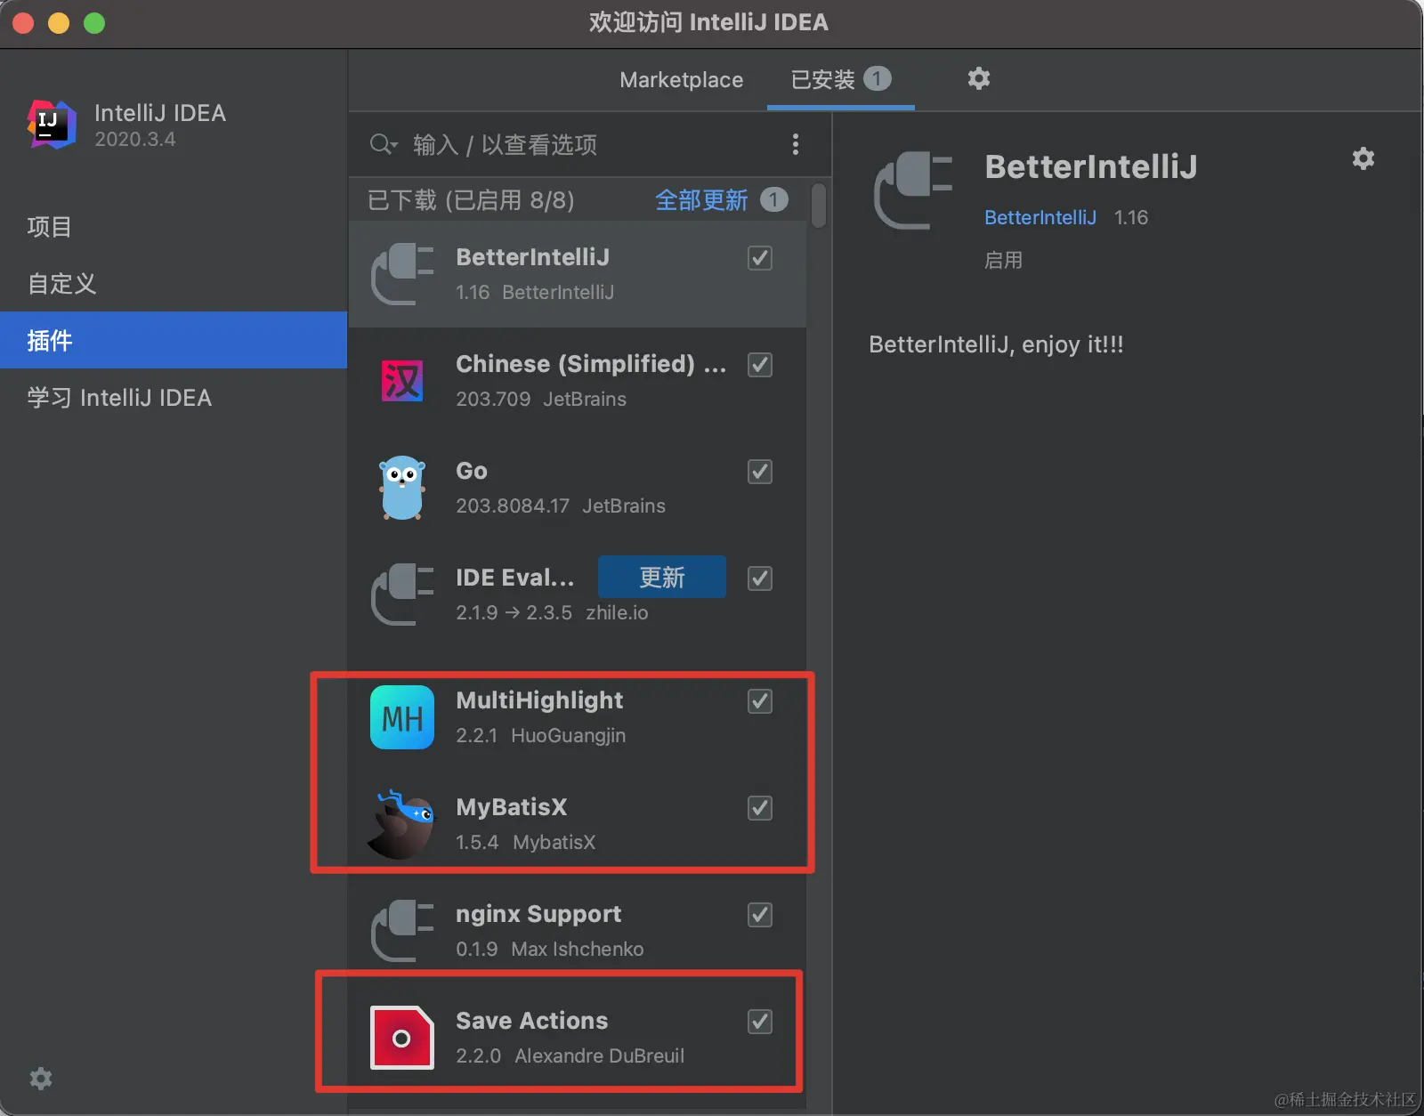Click the update count badge beside 全部更新
The image size is (1424, 1116).
774,199
